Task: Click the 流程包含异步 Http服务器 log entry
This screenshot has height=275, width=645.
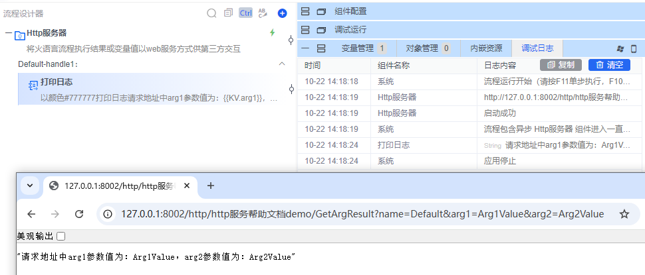Action: (469, 129)
